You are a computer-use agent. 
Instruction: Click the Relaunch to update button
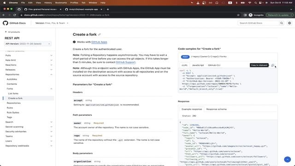[x=279, y=15]
